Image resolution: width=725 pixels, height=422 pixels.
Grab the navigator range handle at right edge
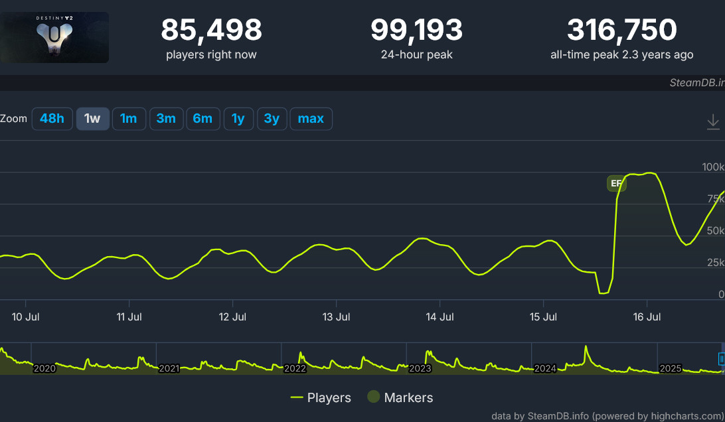pos(721,359)
